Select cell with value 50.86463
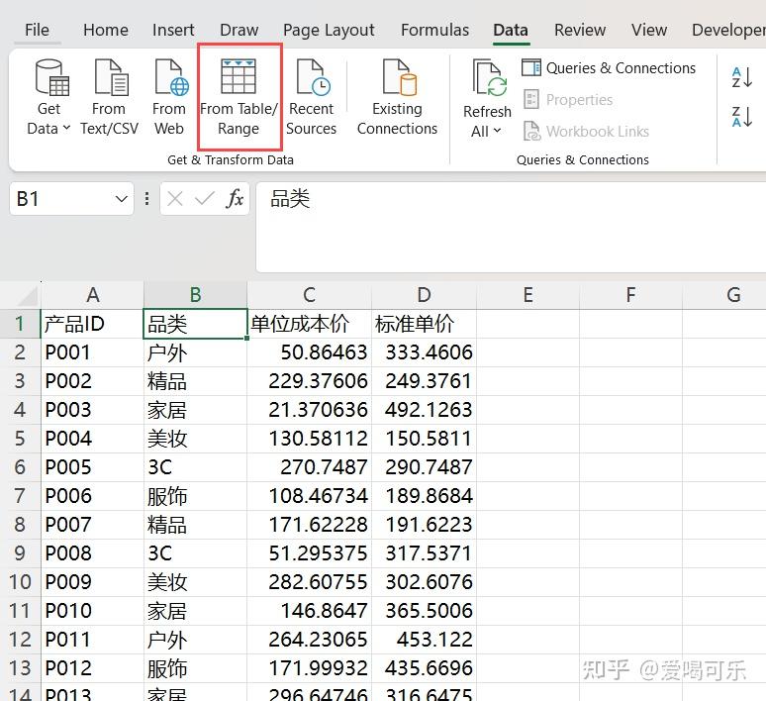766x701 pixels. tap(309, 352)
